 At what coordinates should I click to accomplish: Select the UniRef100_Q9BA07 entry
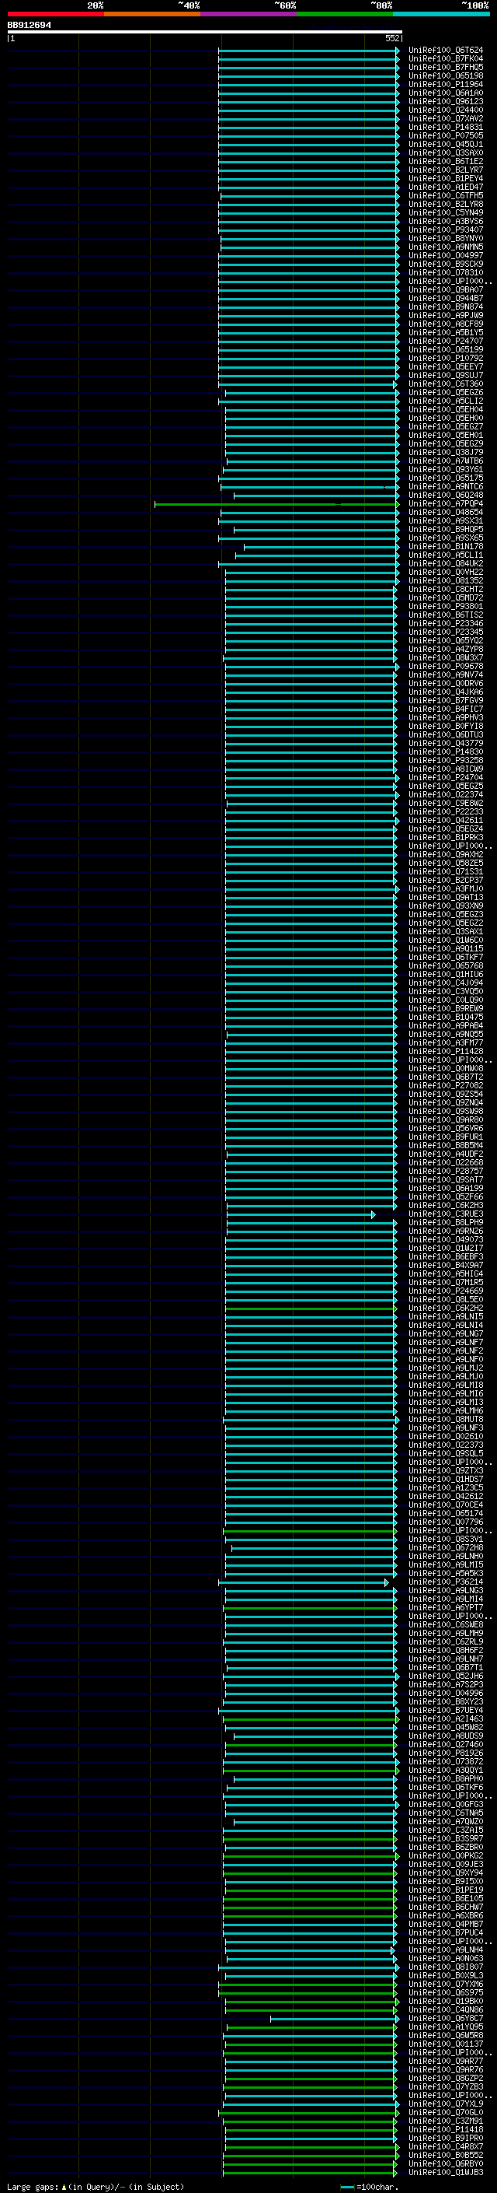(x=445, y=289)
